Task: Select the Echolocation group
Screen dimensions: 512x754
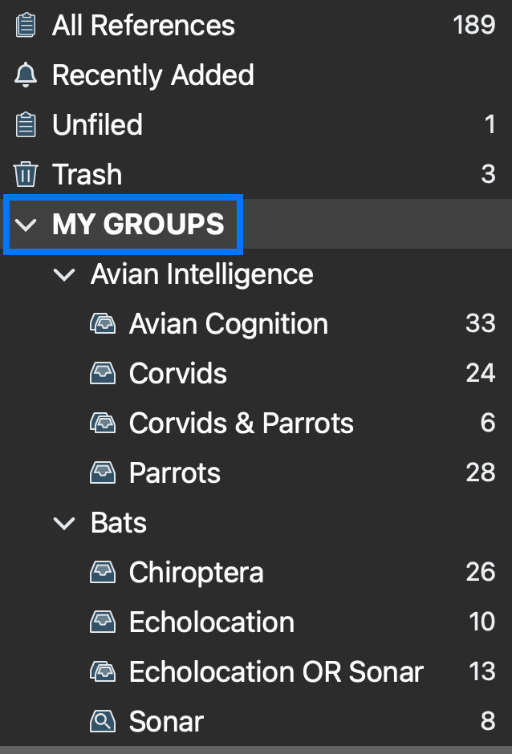Action: tap(211, 622)
